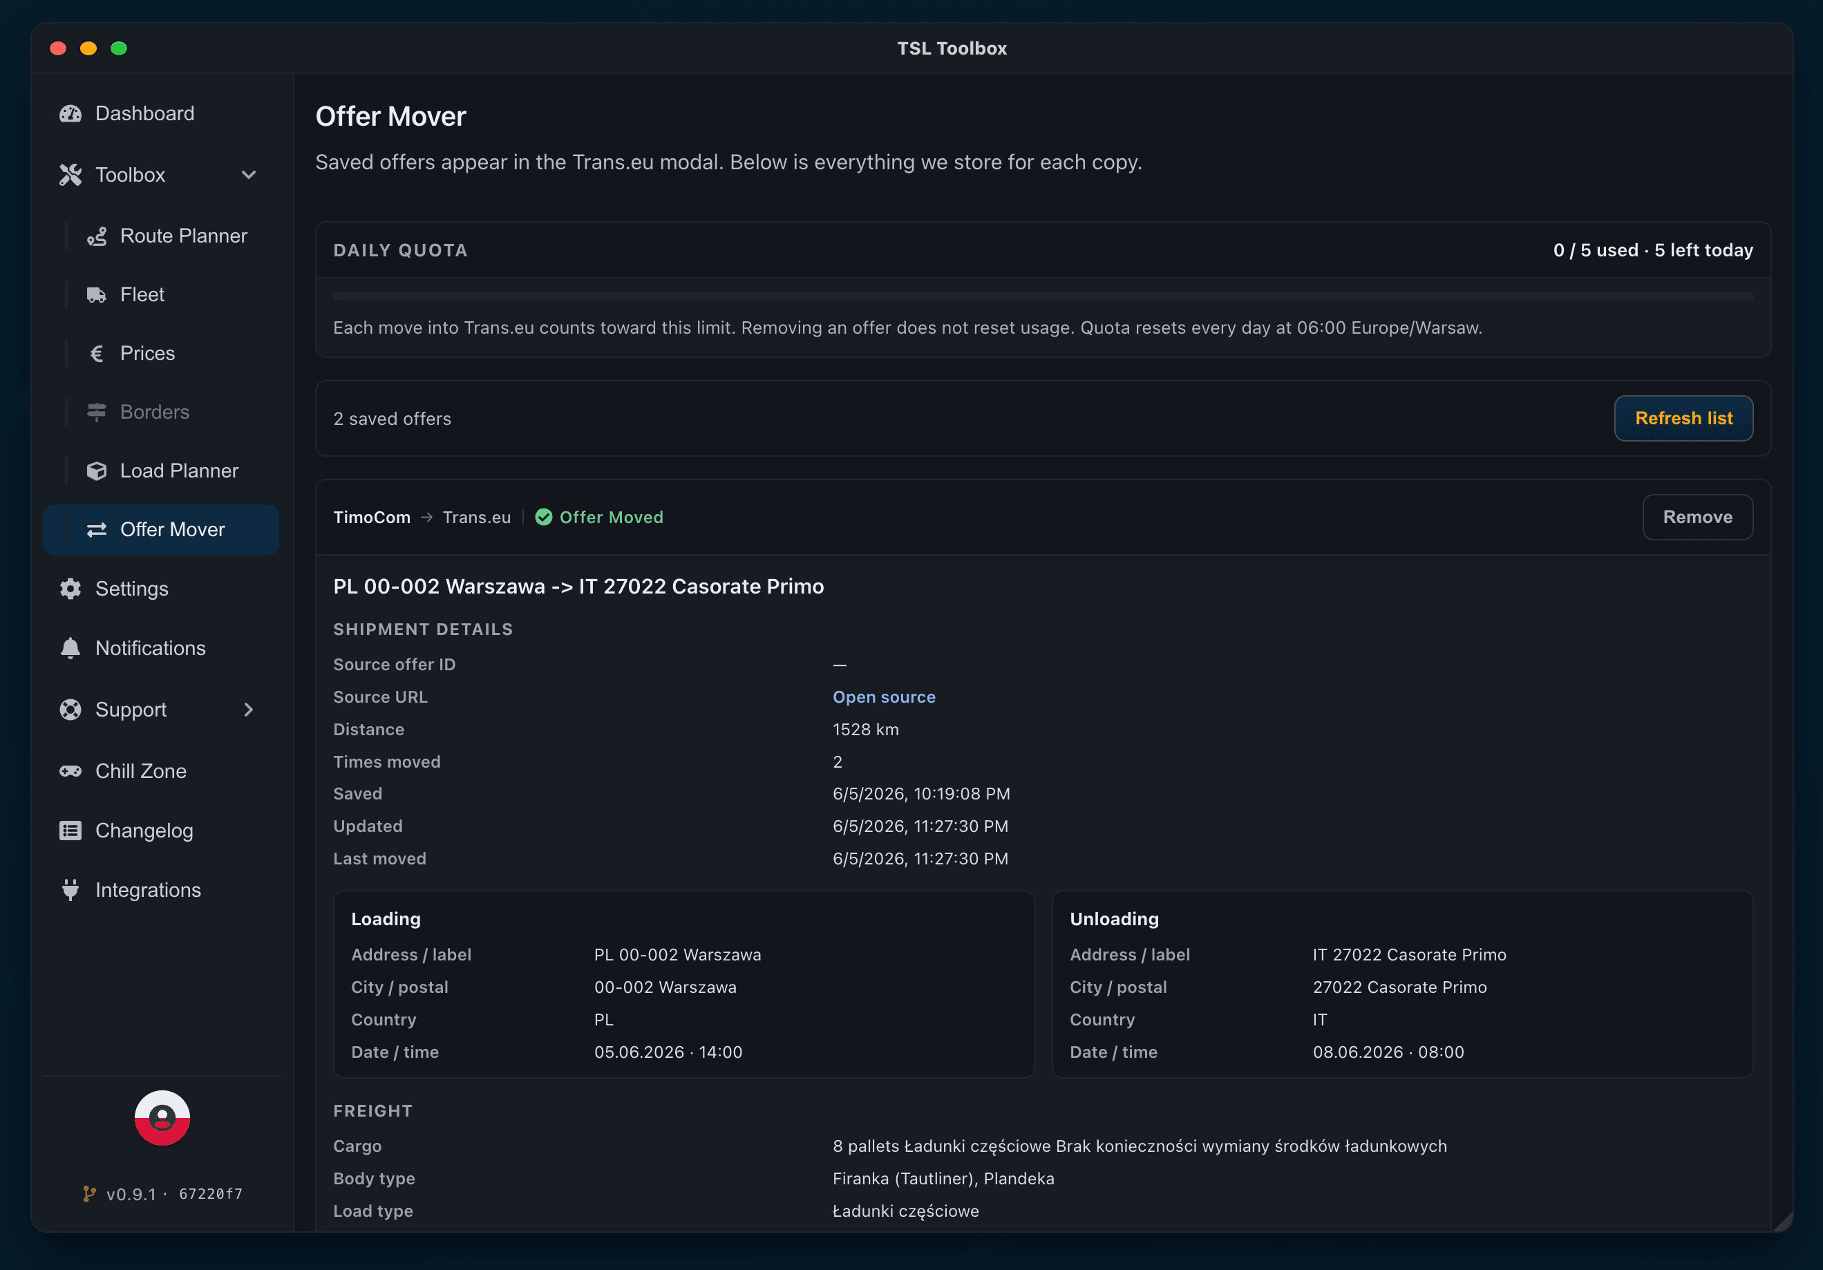
Task: Click the daily quota progress bar
Action: (1043, 296)
